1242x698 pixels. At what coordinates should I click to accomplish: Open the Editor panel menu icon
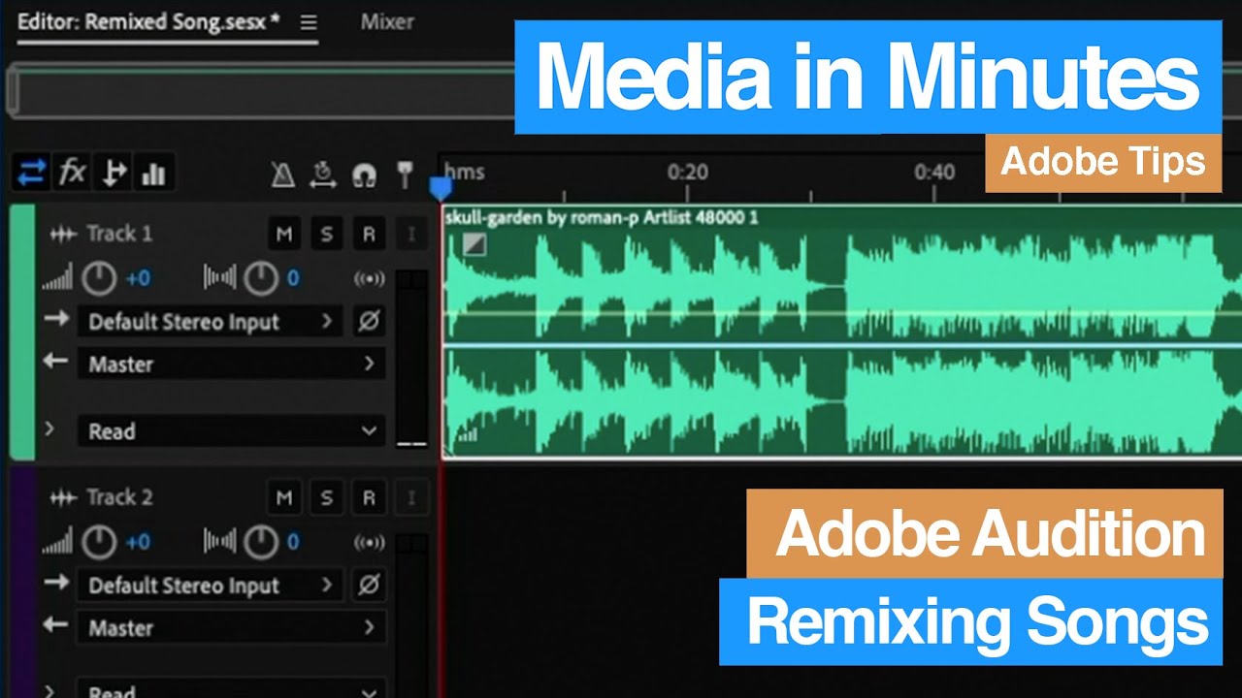[309, 22]
